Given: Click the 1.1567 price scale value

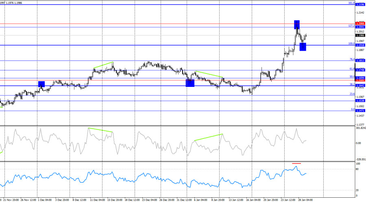Looking at the screenshot, I should 360,97.
